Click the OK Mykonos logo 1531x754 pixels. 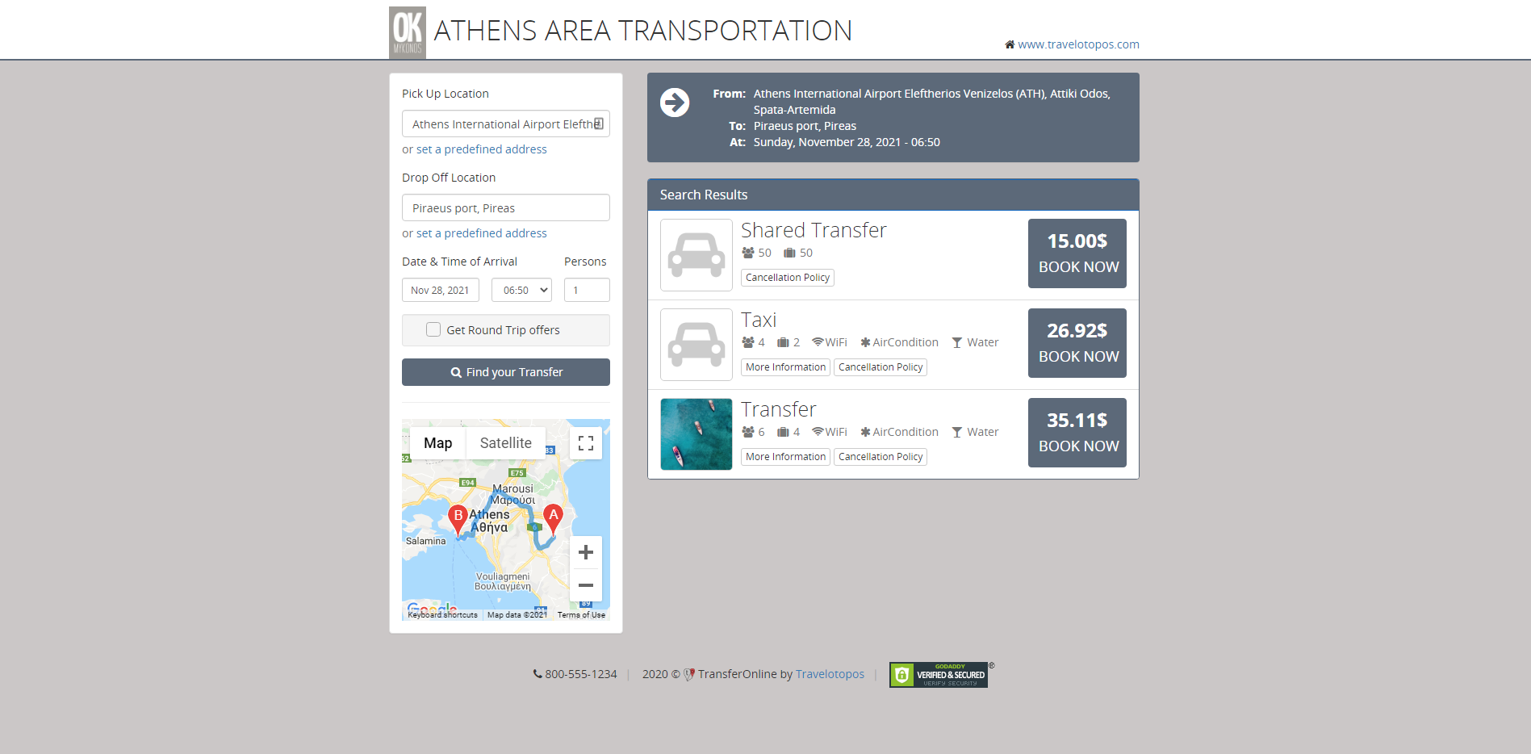[407, 32]
